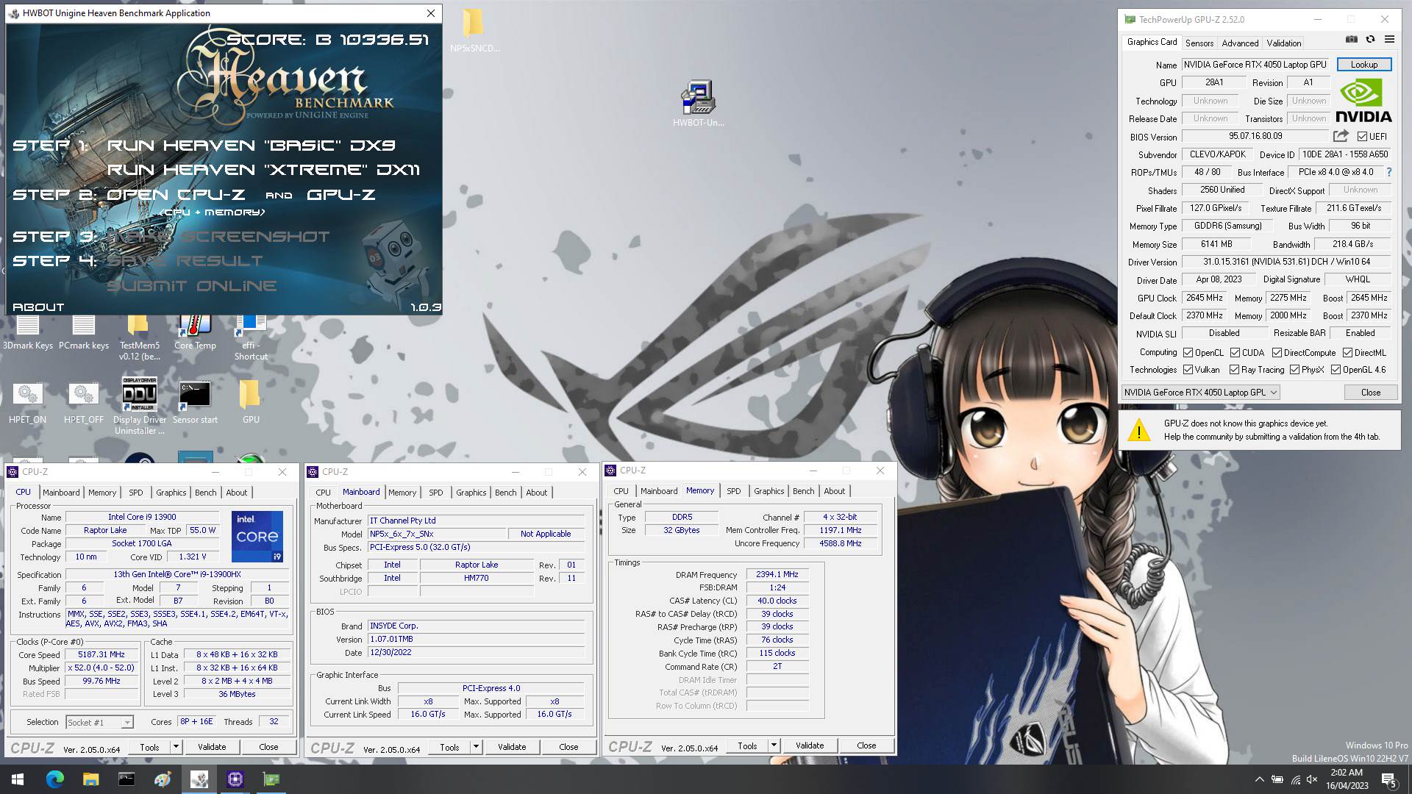Show hidden tray icons chevron

point(1259,779)
